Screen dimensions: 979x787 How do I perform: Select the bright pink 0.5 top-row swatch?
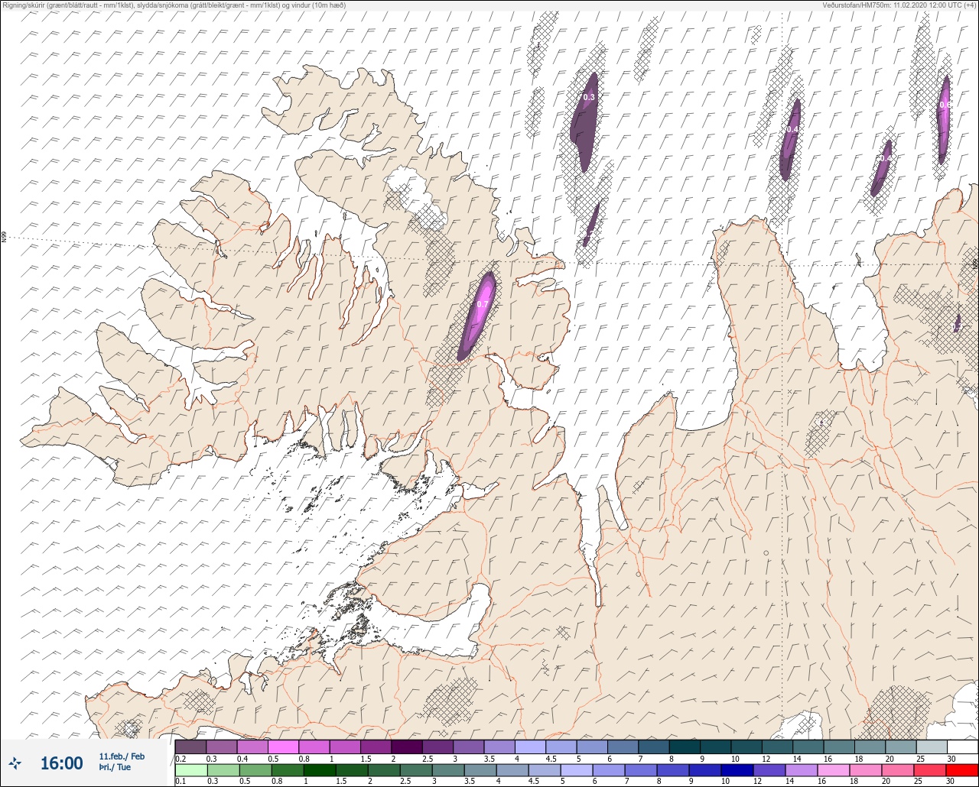click(283, 747)
